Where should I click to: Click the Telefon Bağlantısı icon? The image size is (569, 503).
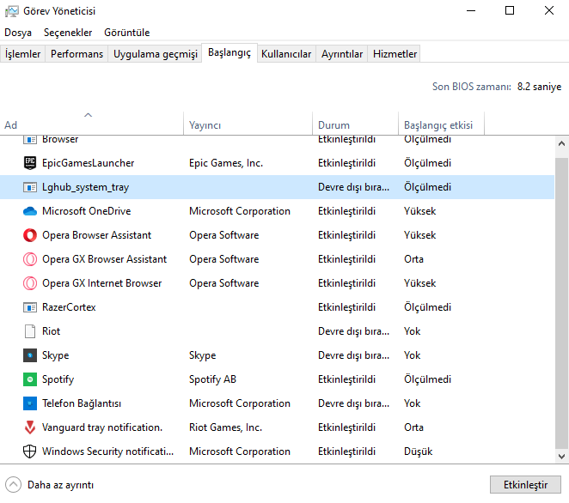tap(30, 403)
